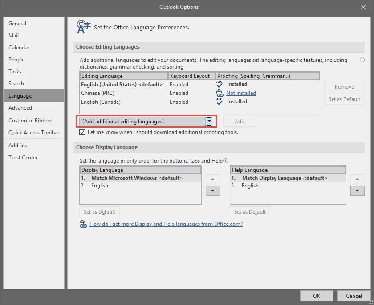Image resolution: width=374 pixels, height=305 pixels.
Task: Select 'Match Display Language <default>' help language
Action: point(288,178)
